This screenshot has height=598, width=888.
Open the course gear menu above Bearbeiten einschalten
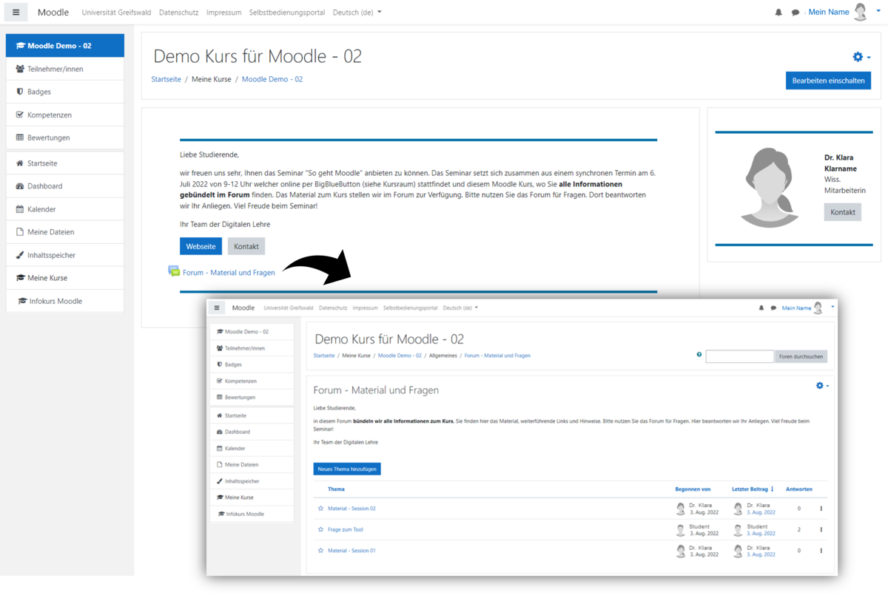(x=861, y=57)
